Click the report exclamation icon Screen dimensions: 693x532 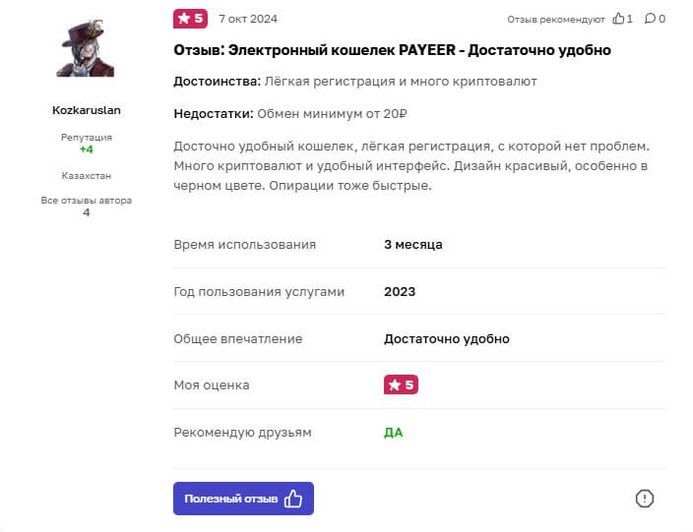tap(645, 499)
